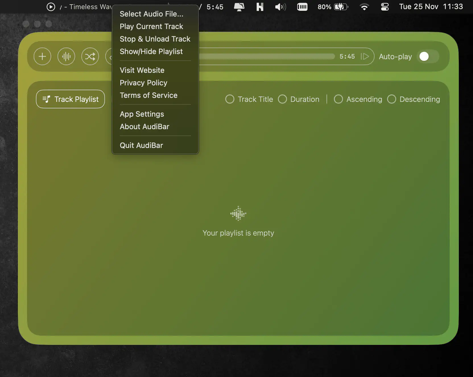The height and width of the screenshot is (377, 473).
Task: Click the skip-forward icon next to 5:45
Action: click(365, 56)
